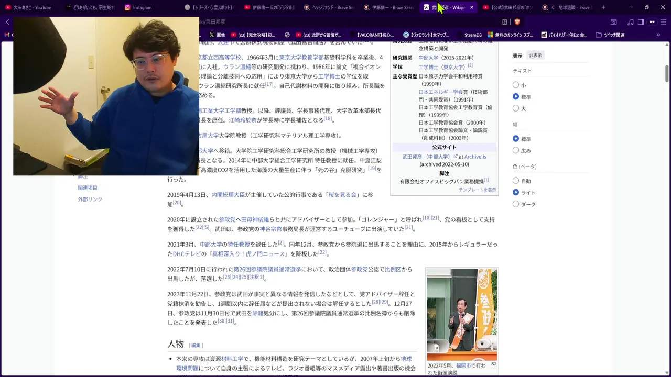Viewport: 671px width, 377px height.
Task: Follow 田母神俊雄 link
Action: (x=255, y=219)
